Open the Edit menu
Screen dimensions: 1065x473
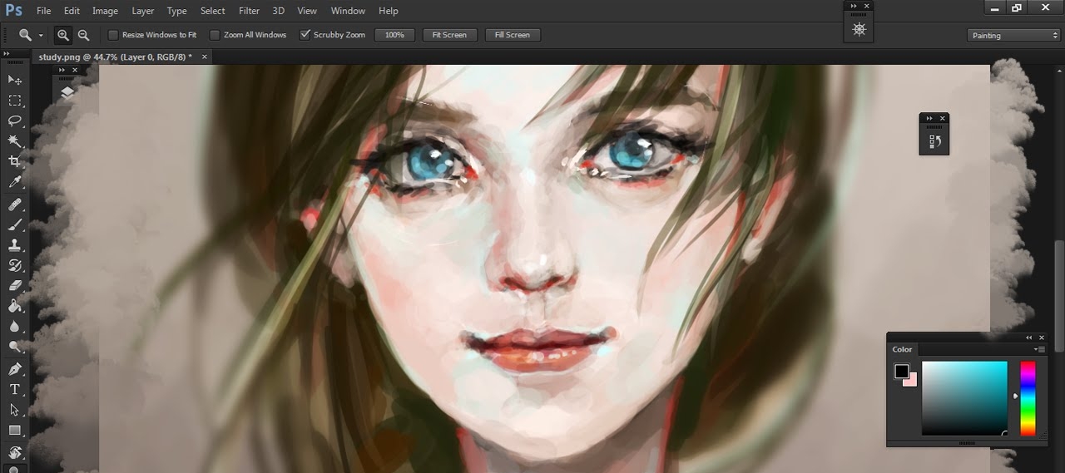point(72,11)
